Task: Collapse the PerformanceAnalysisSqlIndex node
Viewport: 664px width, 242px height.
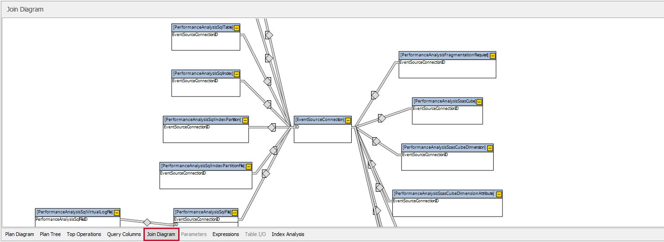Action: coord(236,74)
